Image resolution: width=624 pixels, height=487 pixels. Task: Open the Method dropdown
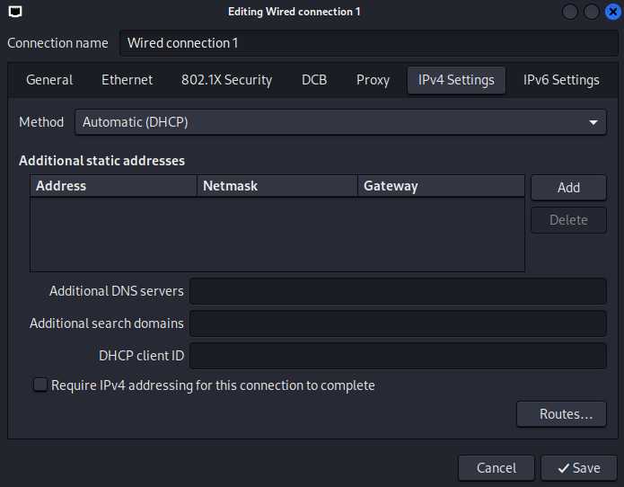click(x=340, y=122)
